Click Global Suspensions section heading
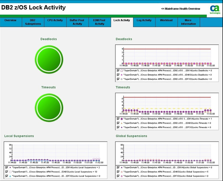This screenshot has width=223, height=181. [x=131, y=136]
